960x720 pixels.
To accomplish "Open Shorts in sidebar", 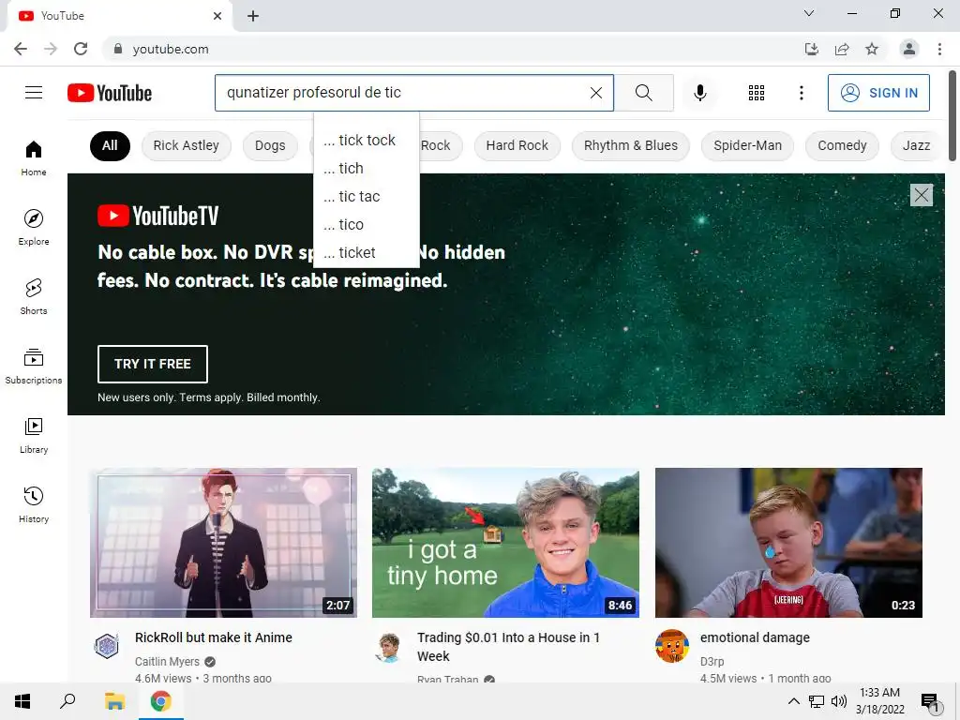I will [x=34, y=296].
